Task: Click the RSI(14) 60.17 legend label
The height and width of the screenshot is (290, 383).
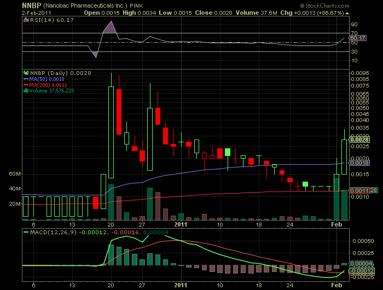Action: (x=52, y=20)
